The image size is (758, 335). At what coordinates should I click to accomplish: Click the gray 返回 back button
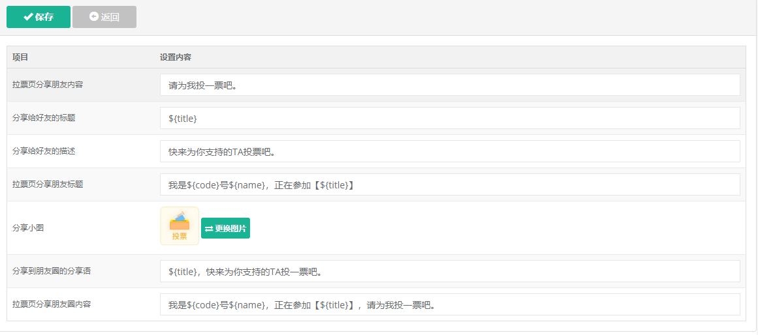click(104, 17)
